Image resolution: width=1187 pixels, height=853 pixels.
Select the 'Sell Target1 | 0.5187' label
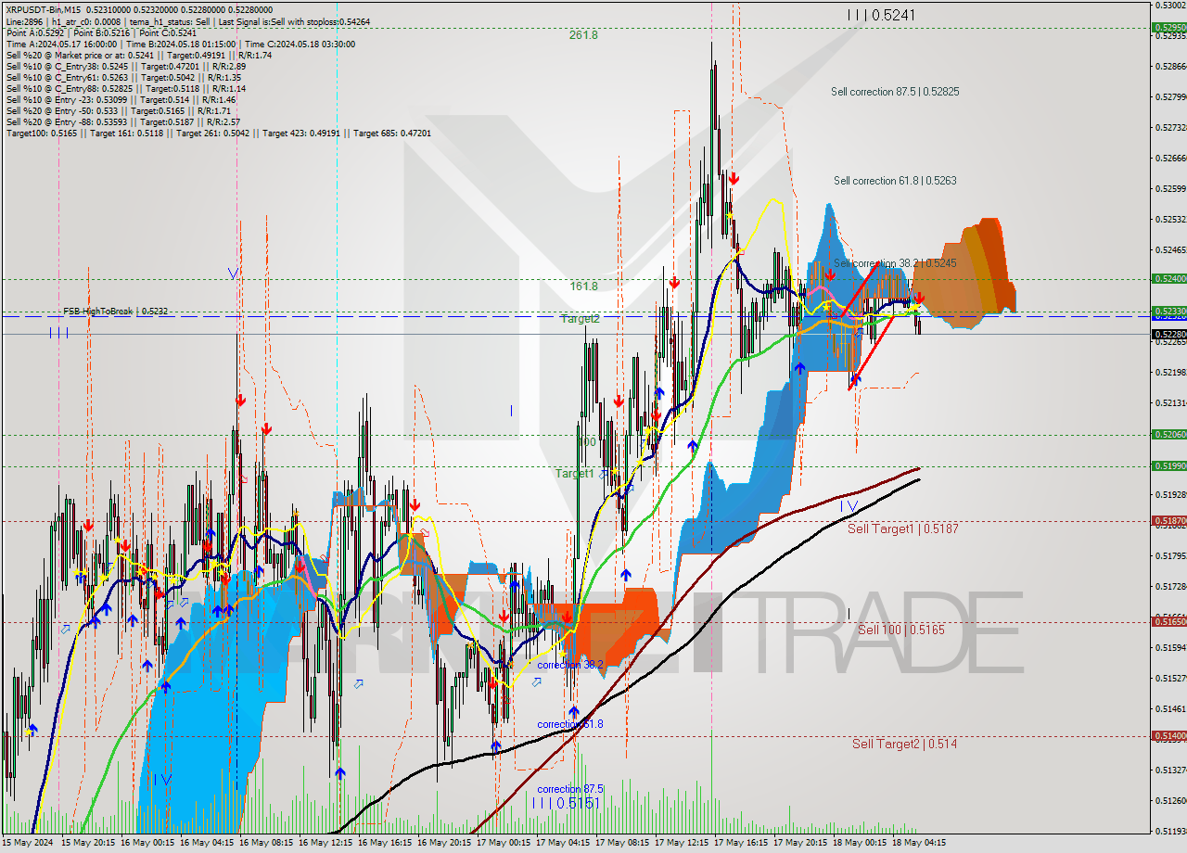903,528
